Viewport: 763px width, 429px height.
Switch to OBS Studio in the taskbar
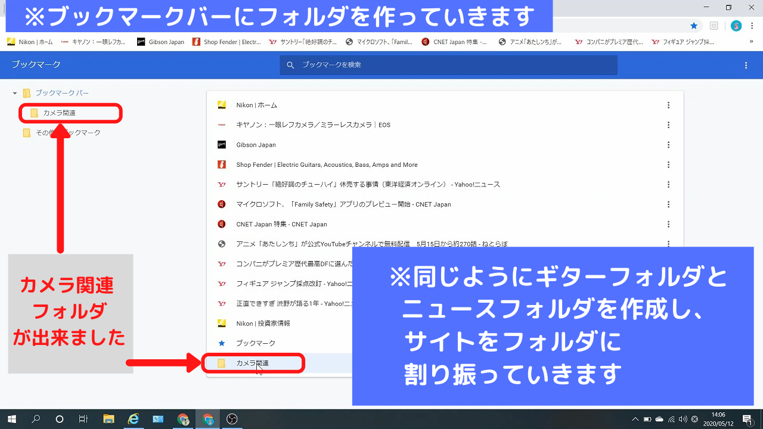232,419
